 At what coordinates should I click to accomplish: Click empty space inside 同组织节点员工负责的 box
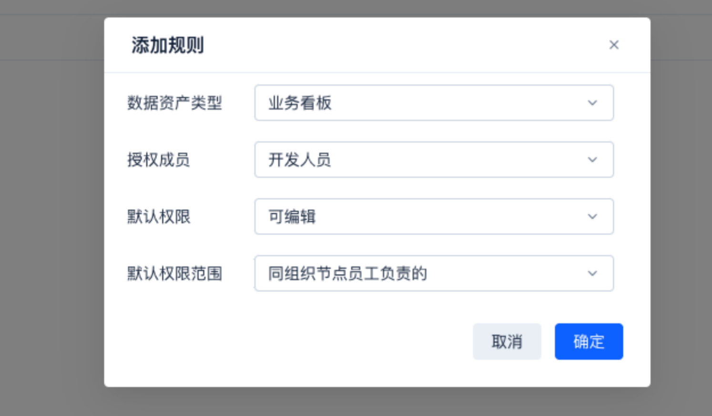[505, 273]
